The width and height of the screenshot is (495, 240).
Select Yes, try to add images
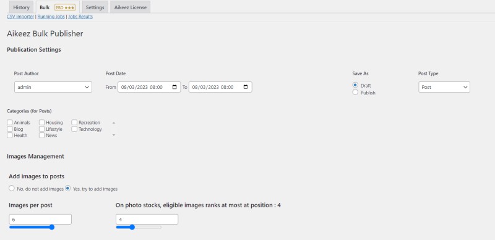pyautogui.click(x=67, y=188)
